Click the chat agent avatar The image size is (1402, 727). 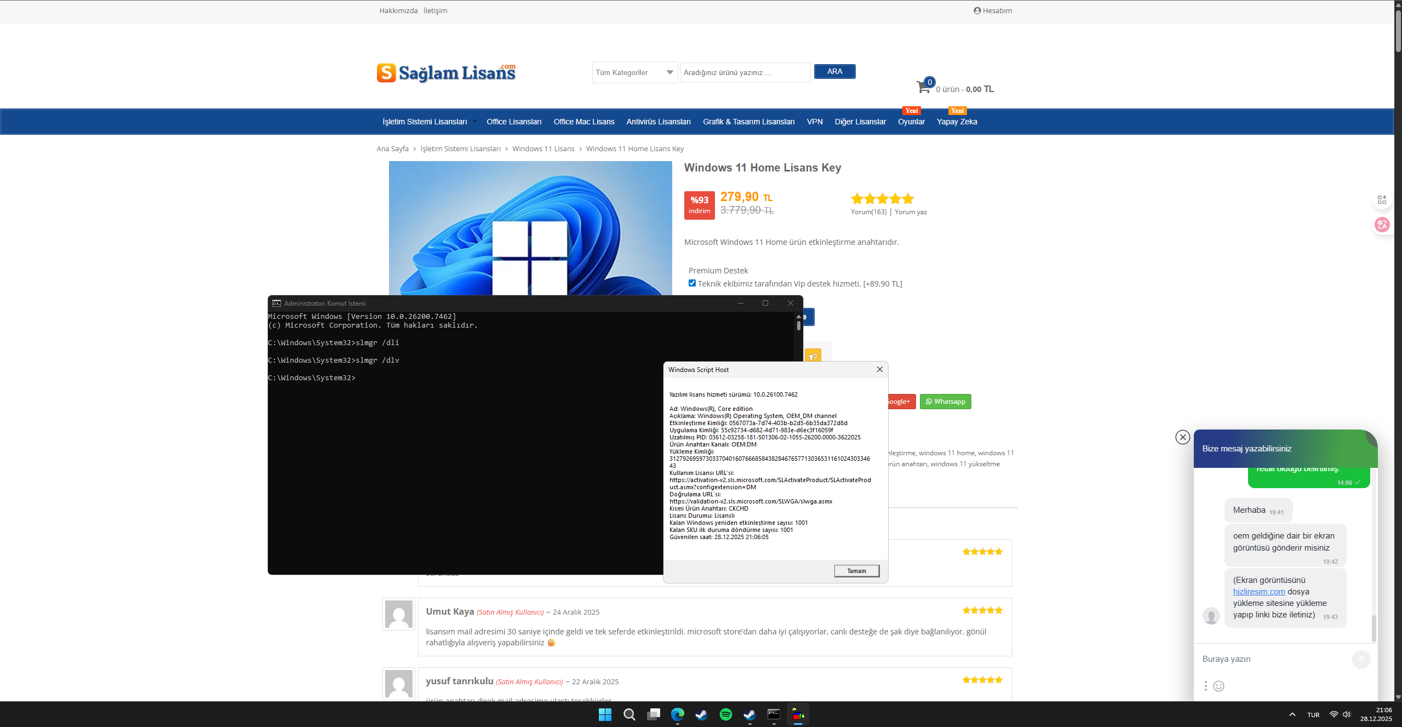click(1211, 616)
